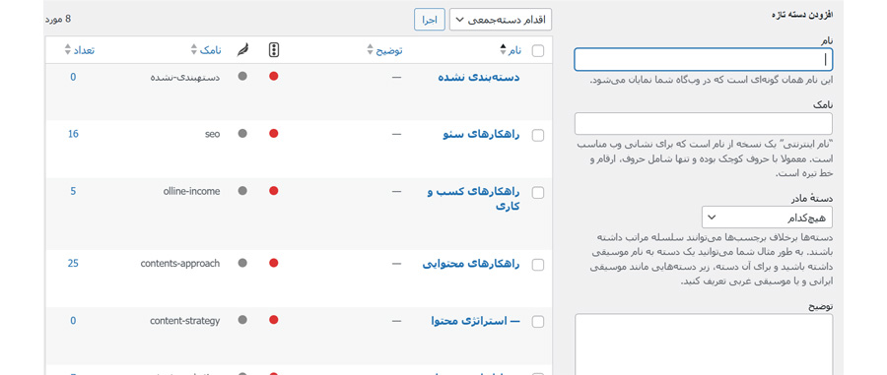Click count 0 in دسته‌بندی نشده row
Image resolution: width=887 pixels, height=375 pixels.
tap(73, 77)
